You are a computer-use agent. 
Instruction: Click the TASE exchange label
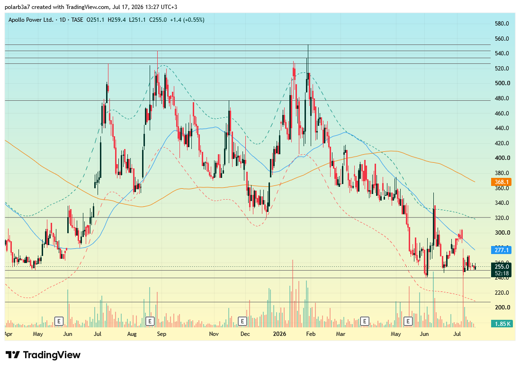(x=77, y=20)
